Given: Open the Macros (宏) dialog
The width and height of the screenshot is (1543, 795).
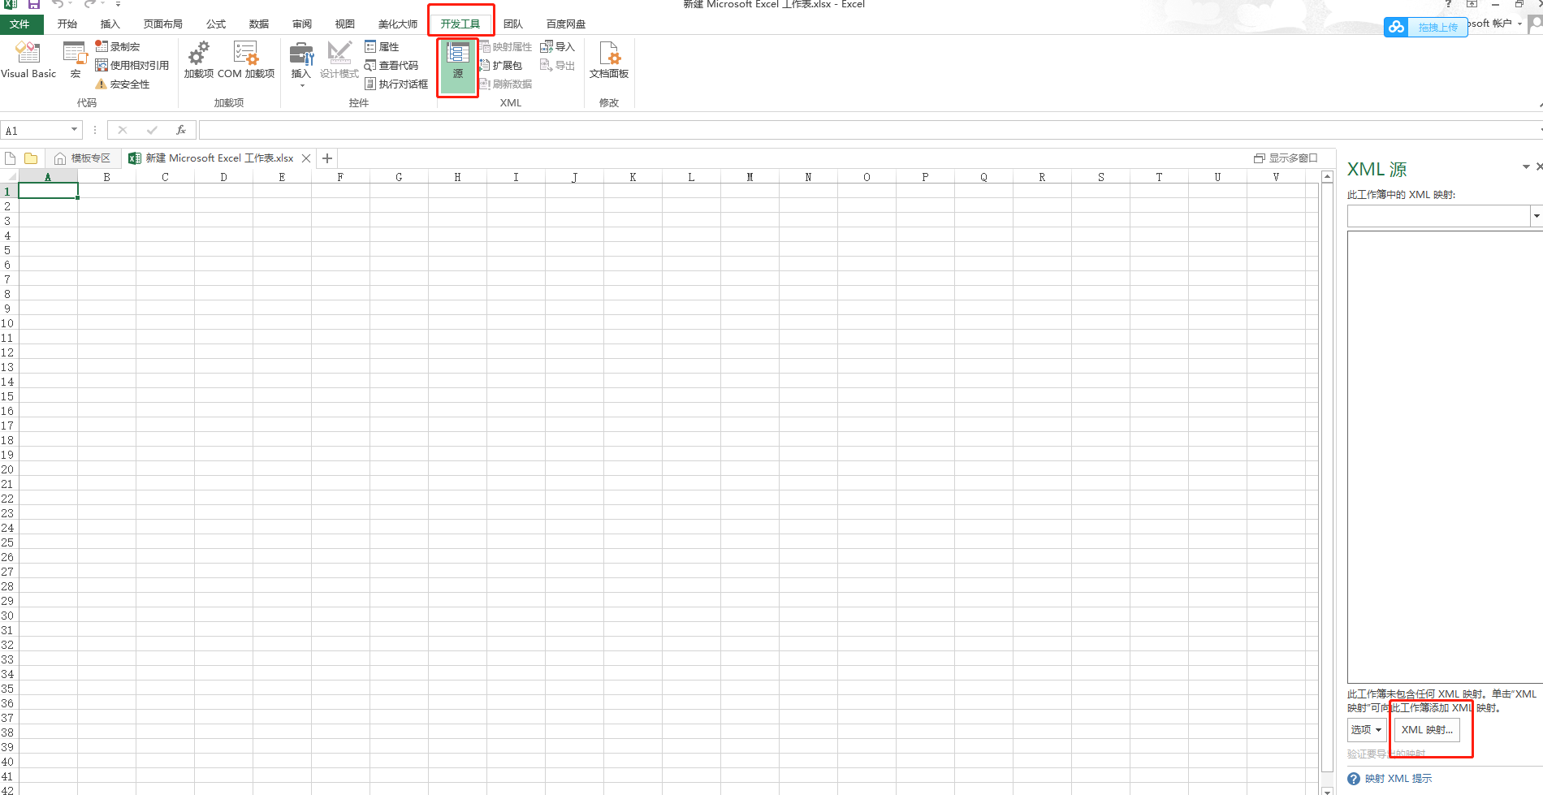Looking at the screenshot, I should point(75,61).
